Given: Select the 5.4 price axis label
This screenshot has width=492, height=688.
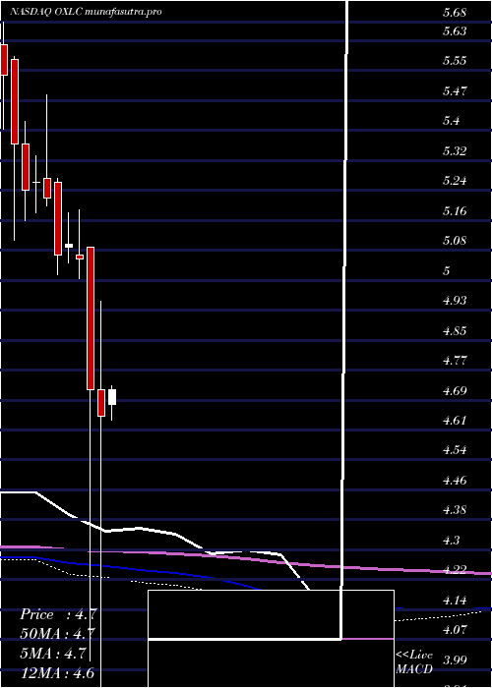Looking at the screenshot, I should pos(451,121).
